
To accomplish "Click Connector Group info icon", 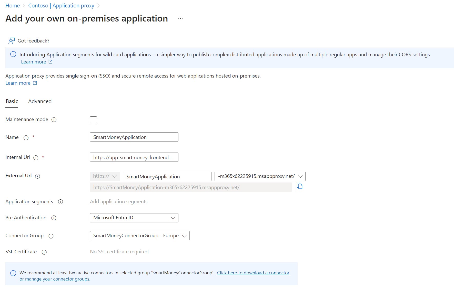I will 51,236.
